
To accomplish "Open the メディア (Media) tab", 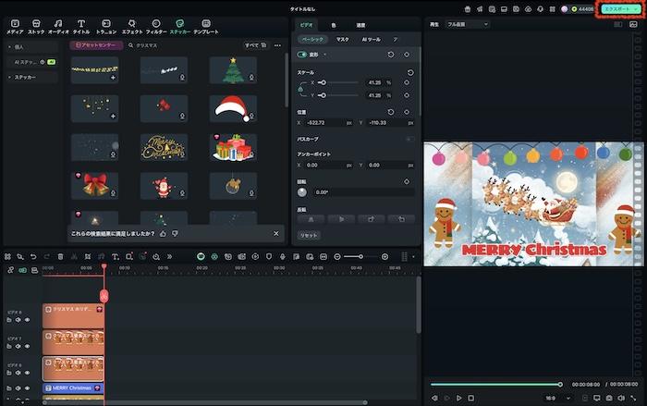I will click(14, 26).
